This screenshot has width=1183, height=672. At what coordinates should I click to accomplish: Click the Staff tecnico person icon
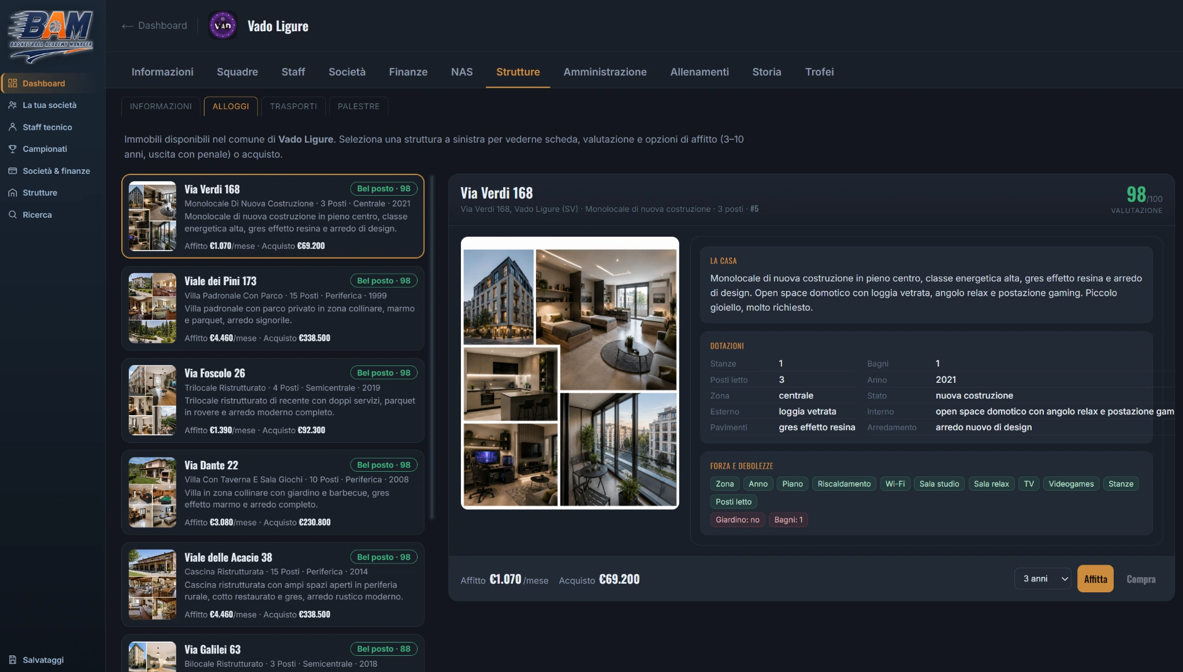(13, 127)
